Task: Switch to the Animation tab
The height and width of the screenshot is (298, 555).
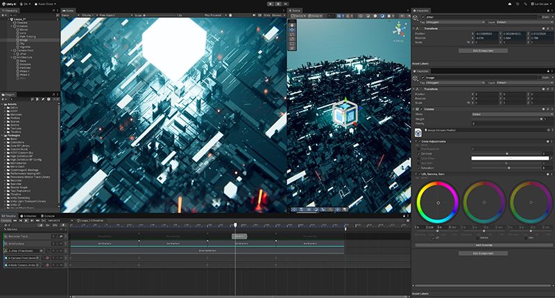Action: [x=29, y=216]
